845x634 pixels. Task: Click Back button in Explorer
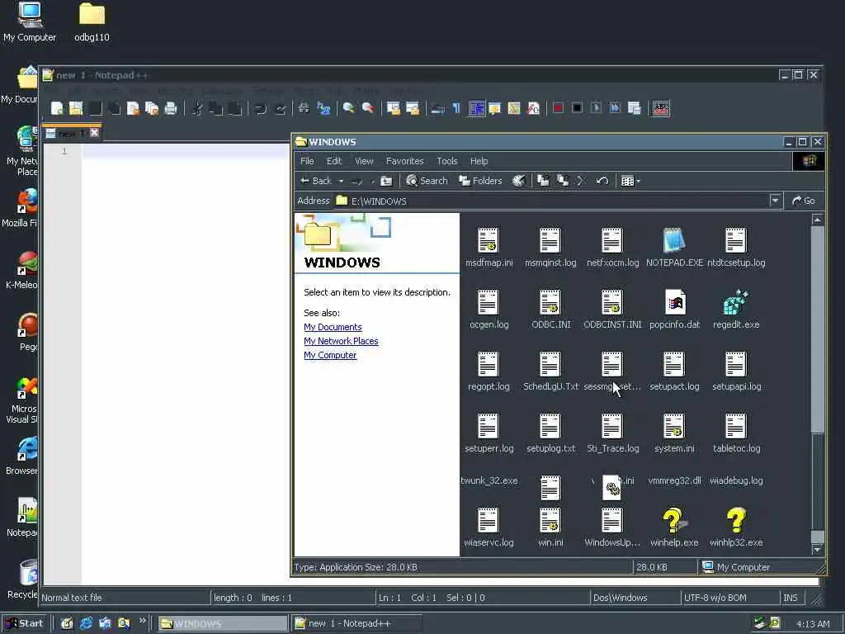(316, 181)
